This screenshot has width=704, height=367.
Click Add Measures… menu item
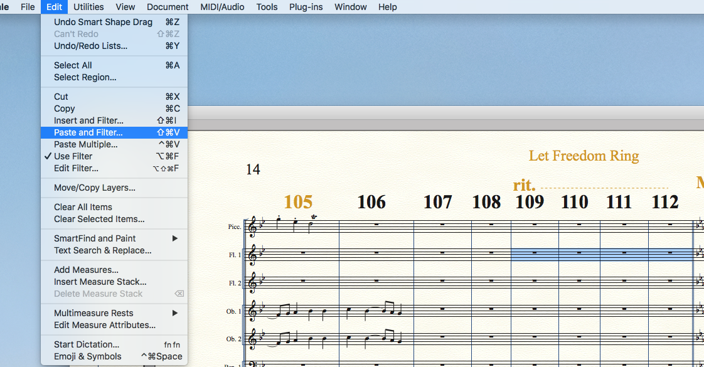[x=86, y=270]
